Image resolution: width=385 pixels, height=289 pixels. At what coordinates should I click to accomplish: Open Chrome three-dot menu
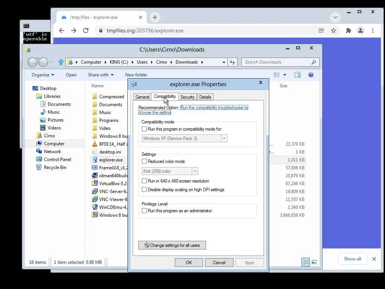pyautogui.click(x=373, y=30)
